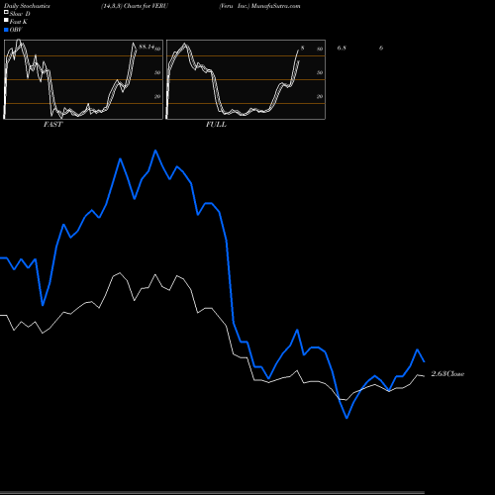Click the 'Fast K' legend label text
The width and height of the screenshot is (495, 495).
click(x=19, y=22)
